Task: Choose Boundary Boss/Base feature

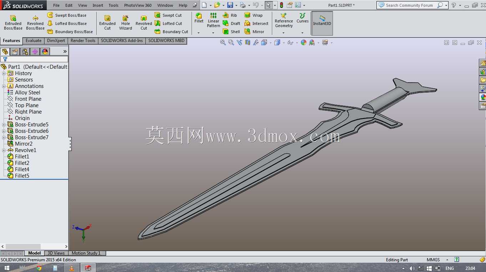Action: pyautogui.click(x=70, y=32)
